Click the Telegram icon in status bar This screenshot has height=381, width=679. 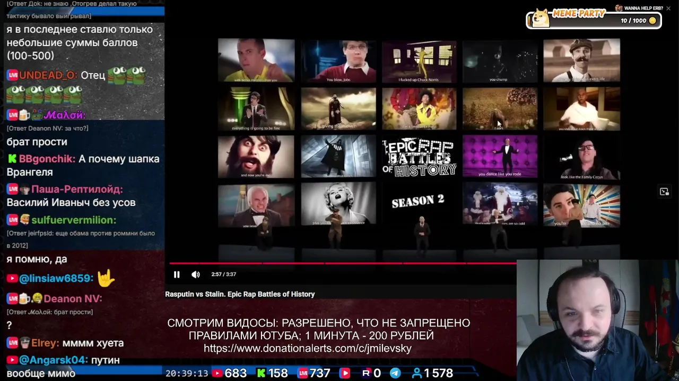(395, 373)
